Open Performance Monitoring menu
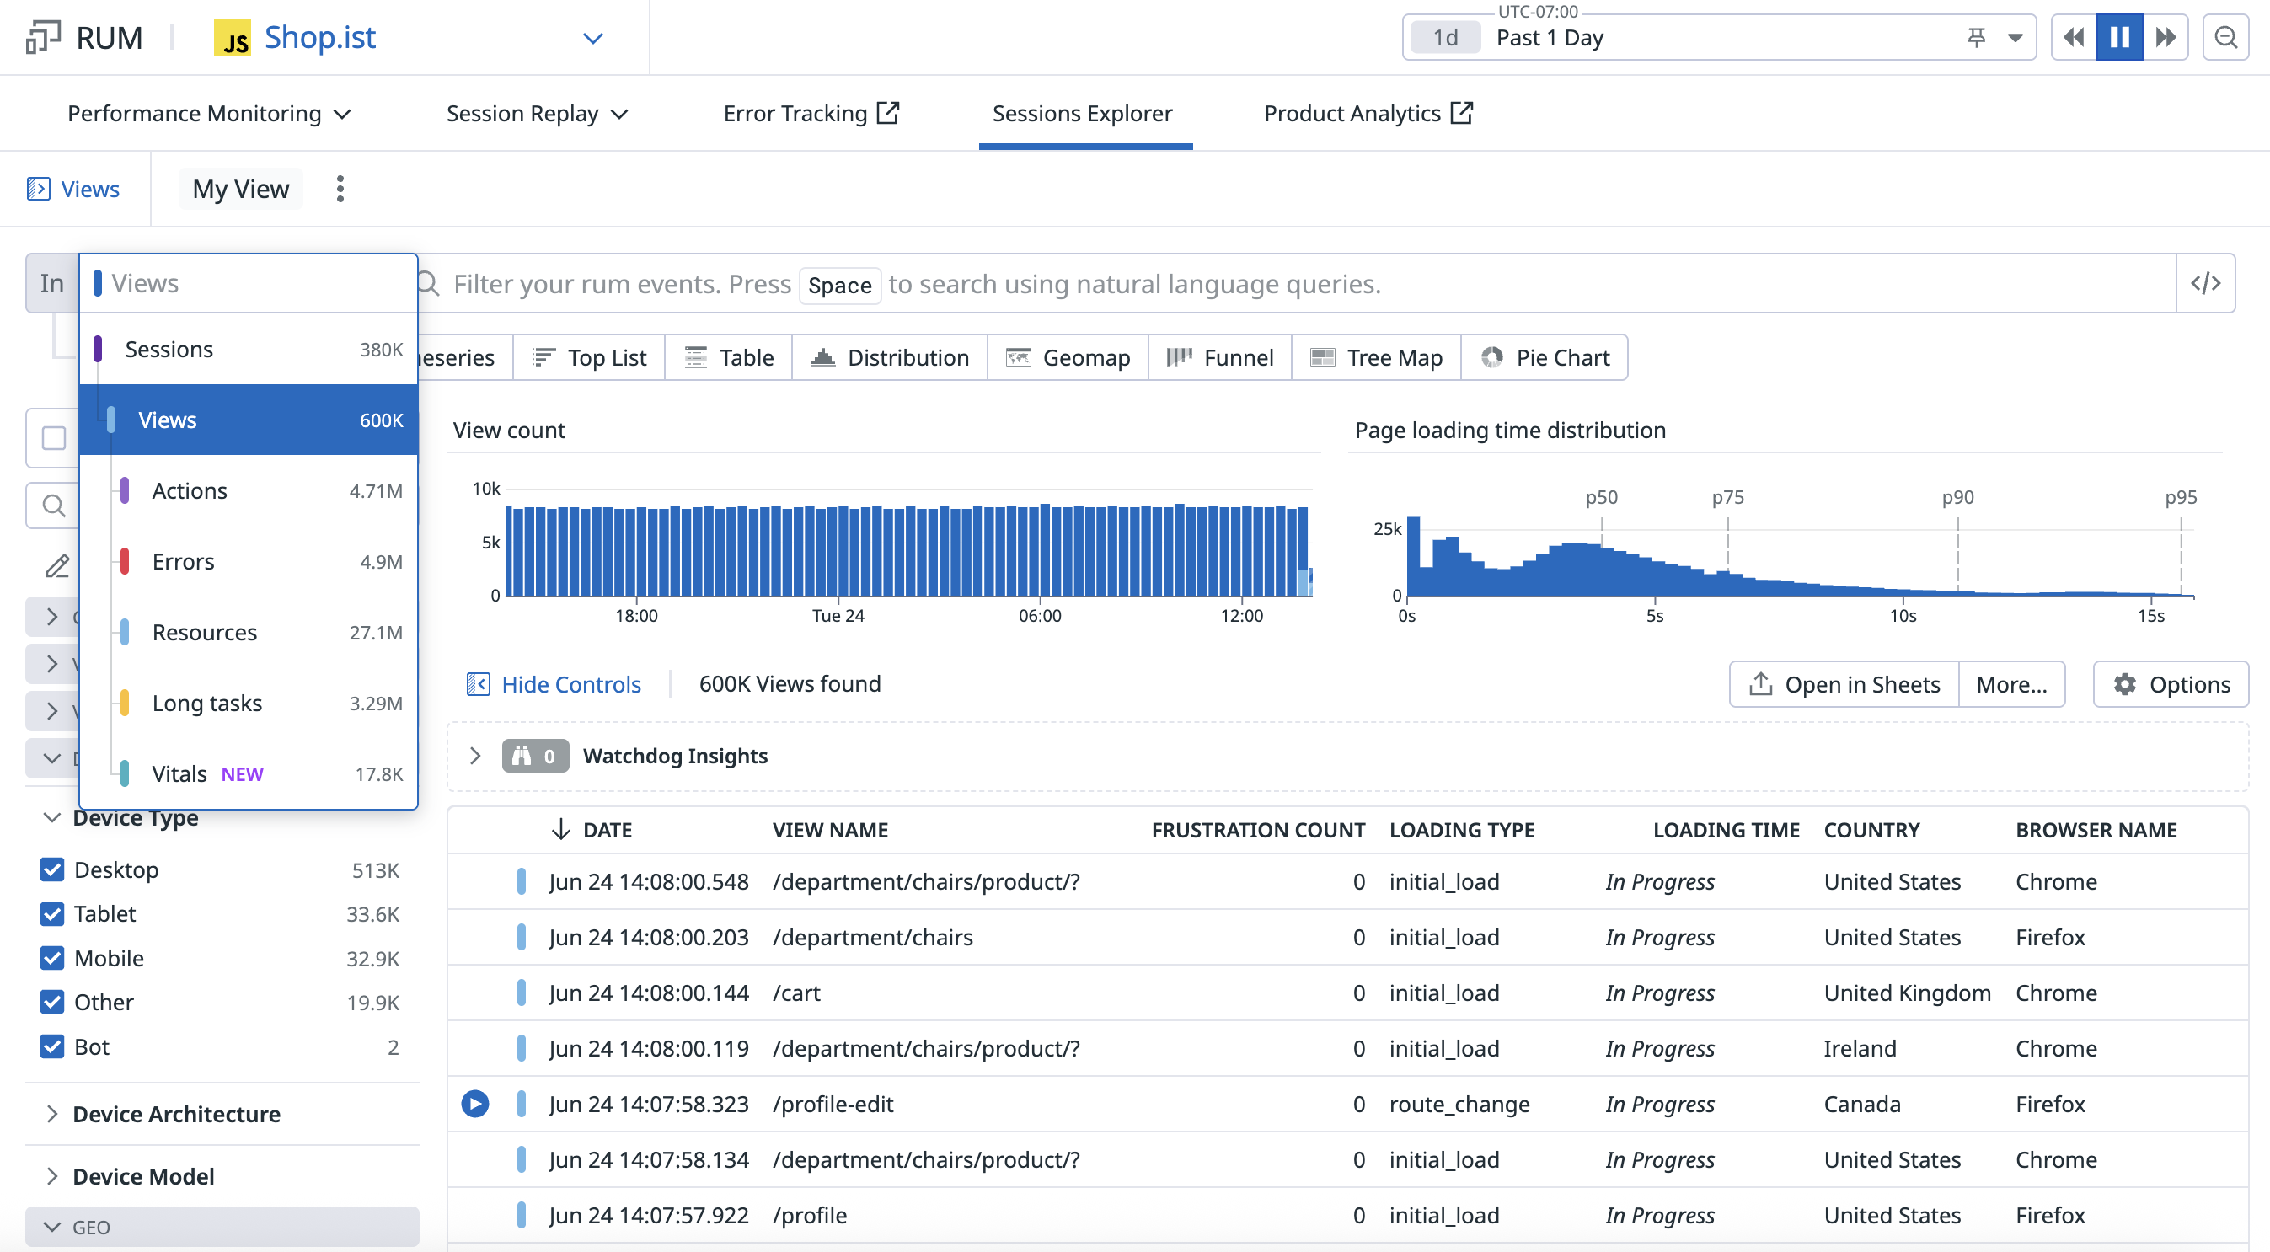This screenshot has width=2270, height=1252. [x=210, y=114]
